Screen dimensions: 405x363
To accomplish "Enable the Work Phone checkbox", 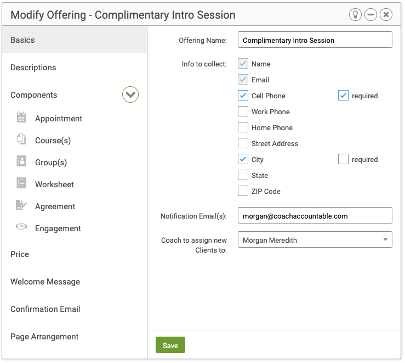I will 243,111.
